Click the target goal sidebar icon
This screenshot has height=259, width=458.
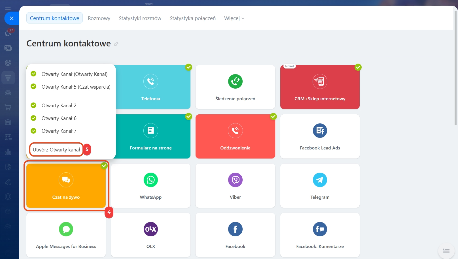coord(8,63)
